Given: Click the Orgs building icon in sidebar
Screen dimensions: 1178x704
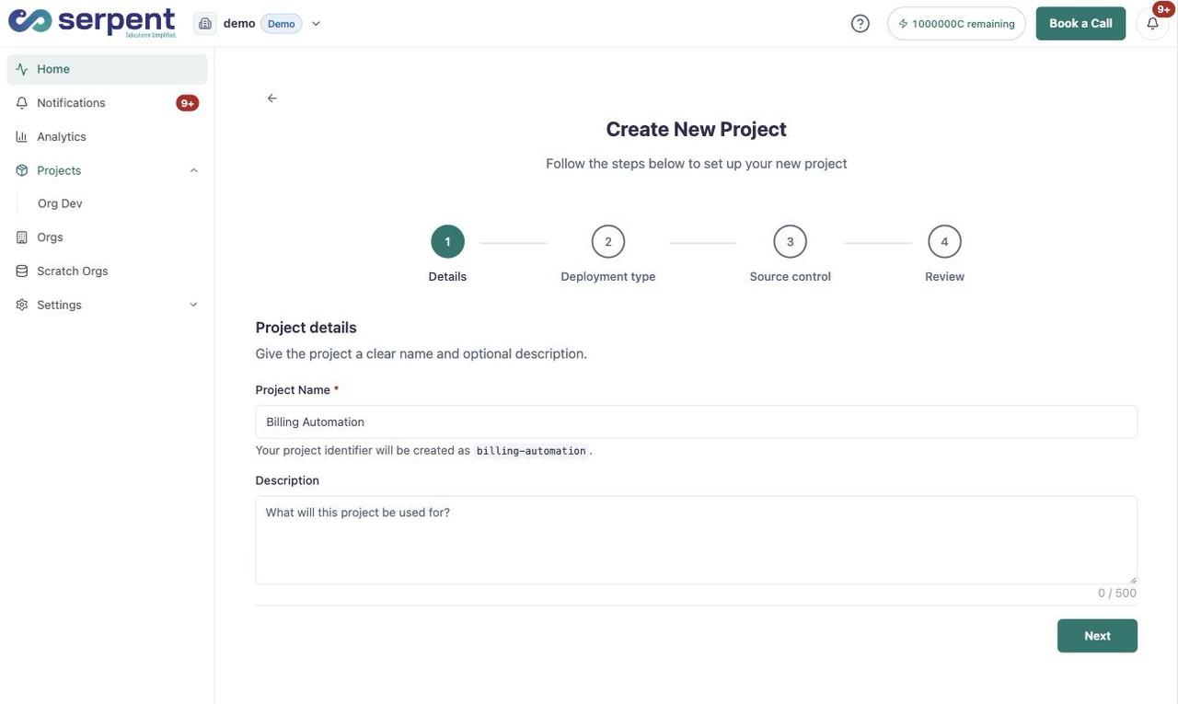Looking at the screenshot, I should click(22, 237).
